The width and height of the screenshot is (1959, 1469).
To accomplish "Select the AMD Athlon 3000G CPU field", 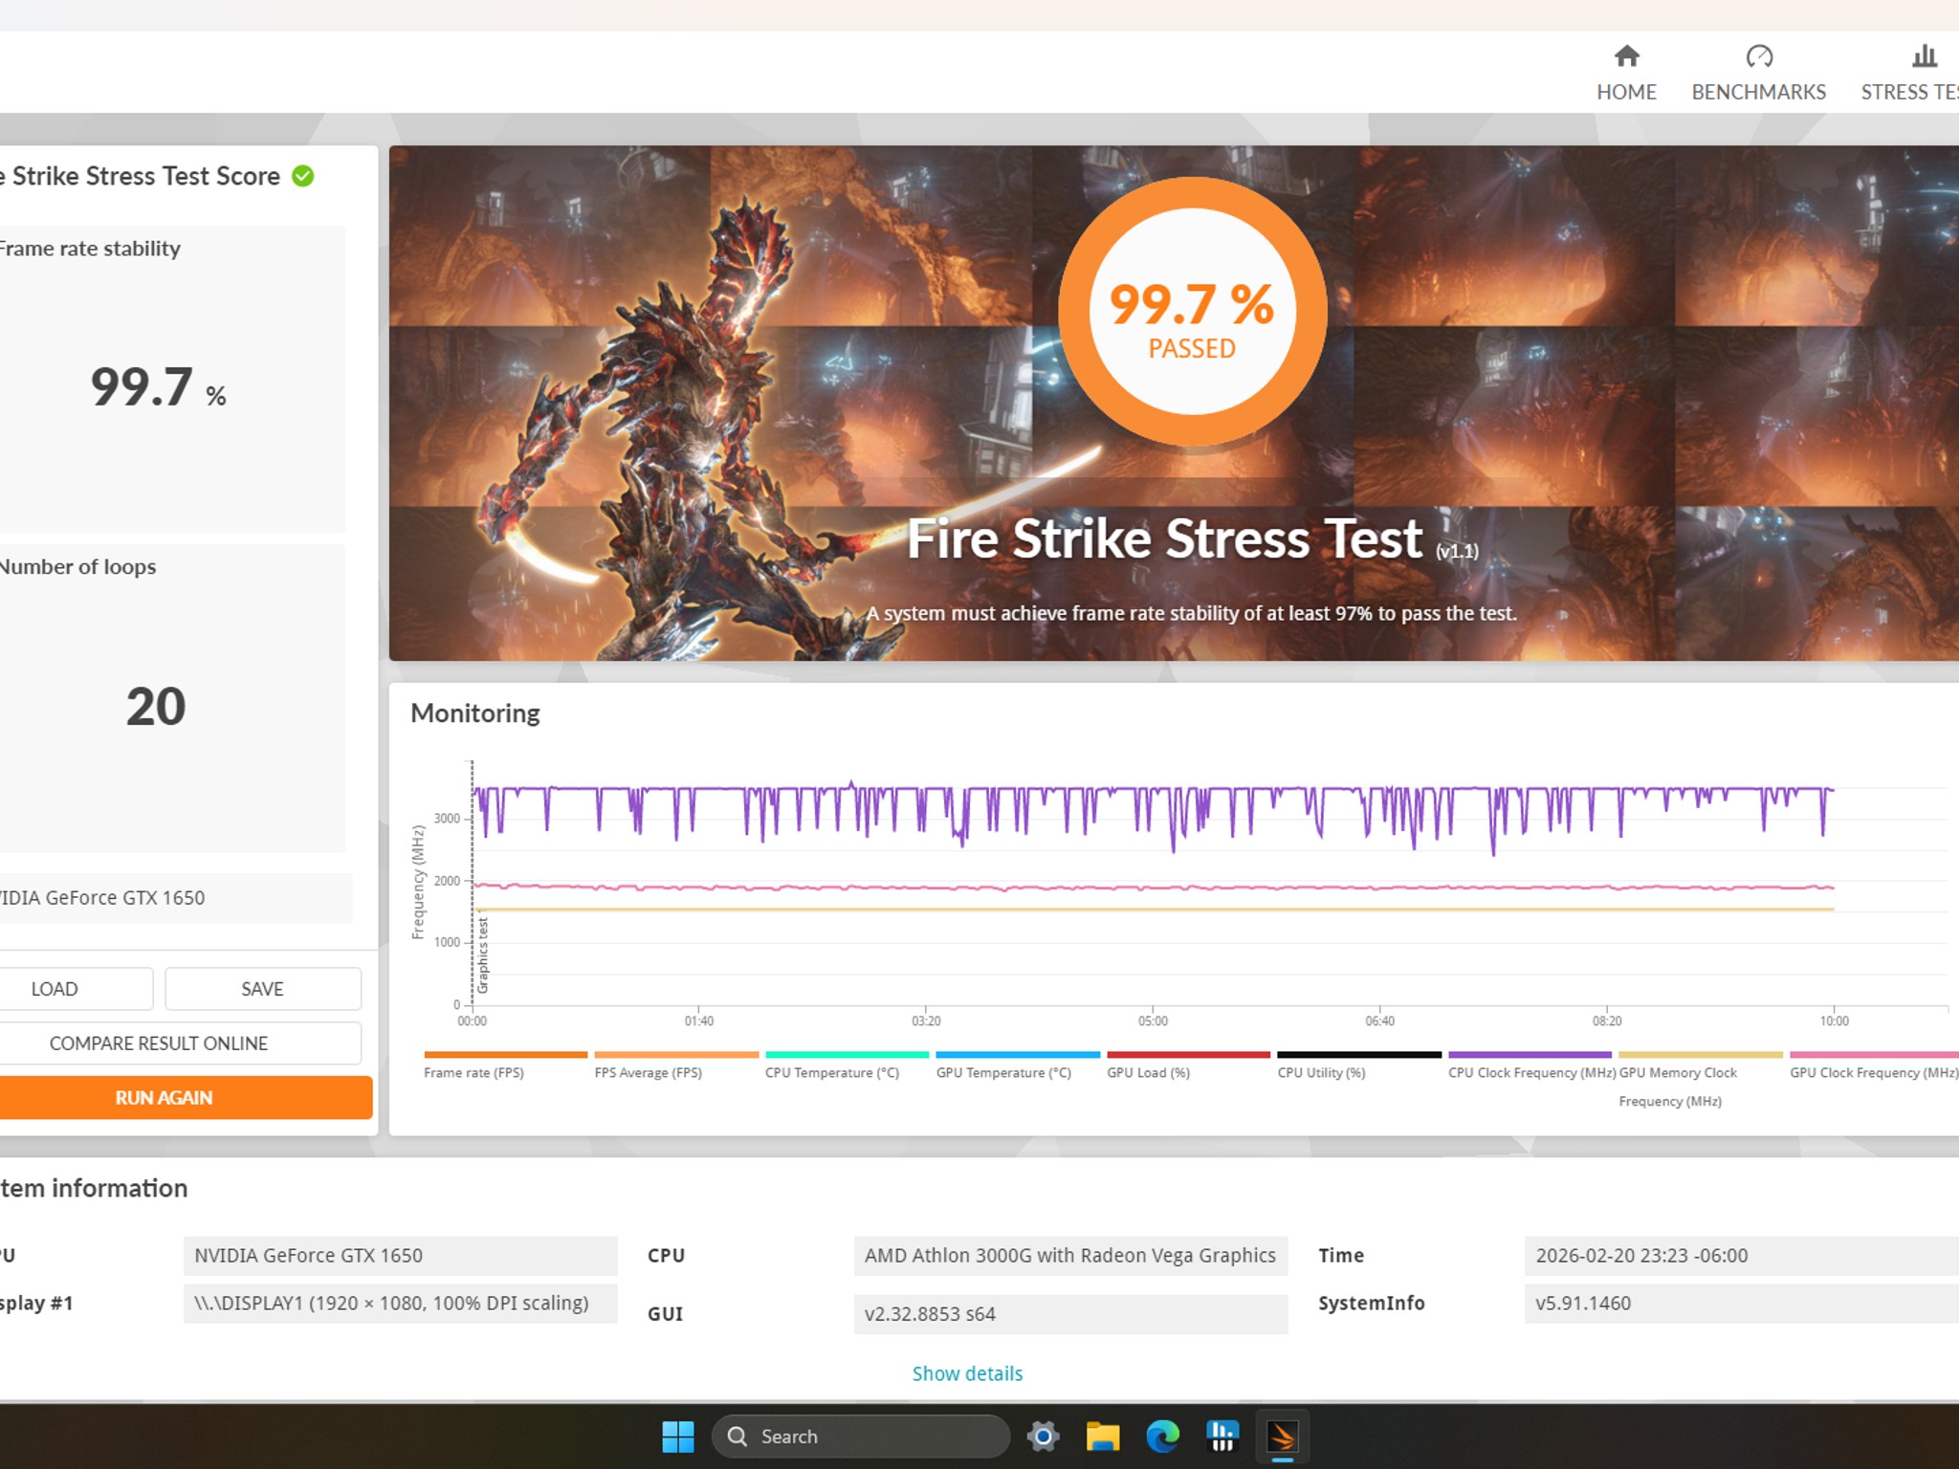I will [1070, 1256].
